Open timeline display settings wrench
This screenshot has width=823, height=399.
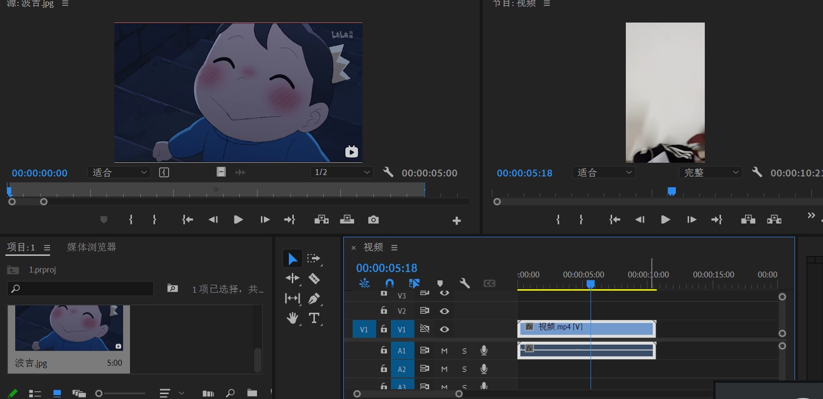tap(464, 283)
